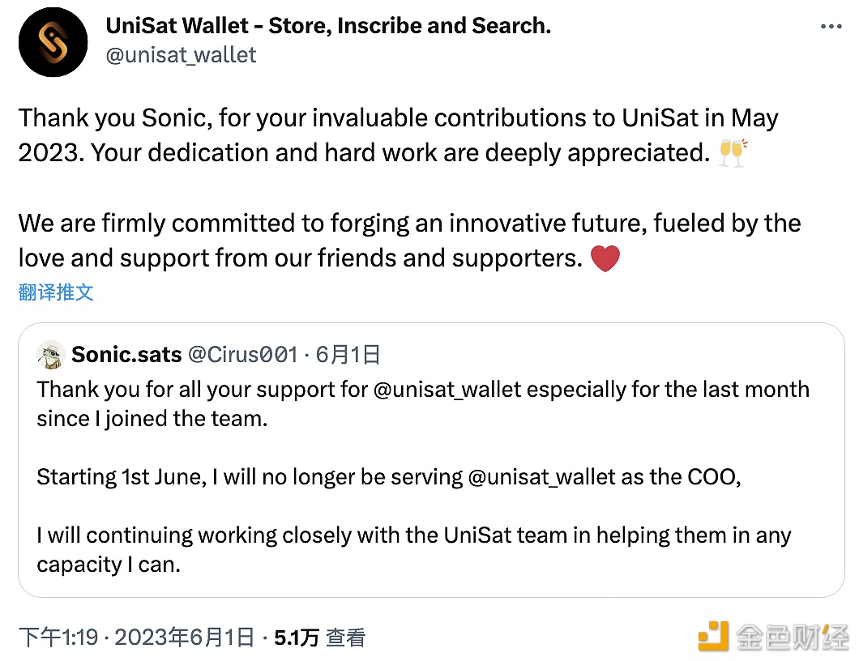Open the UniSat Wallet display name
859x661 pixels.
click(x=328, y=26)
